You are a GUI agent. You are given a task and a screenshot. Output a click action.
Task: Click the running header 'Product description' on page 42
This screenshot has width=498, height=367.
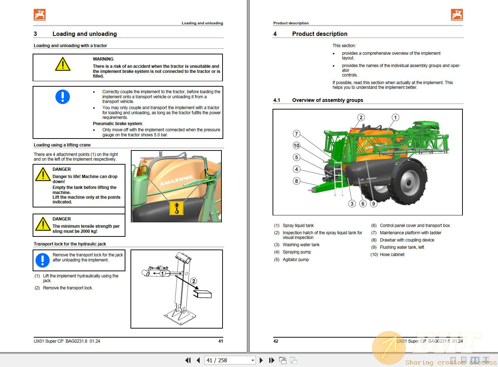pyautogui.click(x=291, y=23)
